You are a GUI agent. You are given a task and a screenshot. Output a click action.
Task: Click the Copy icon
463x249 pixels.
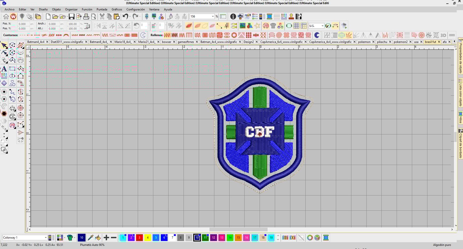(109, 16)
